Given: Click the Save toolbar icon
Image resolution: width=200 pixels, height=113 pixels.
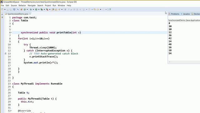Looking at the screenshot, I should pos(7,9).
